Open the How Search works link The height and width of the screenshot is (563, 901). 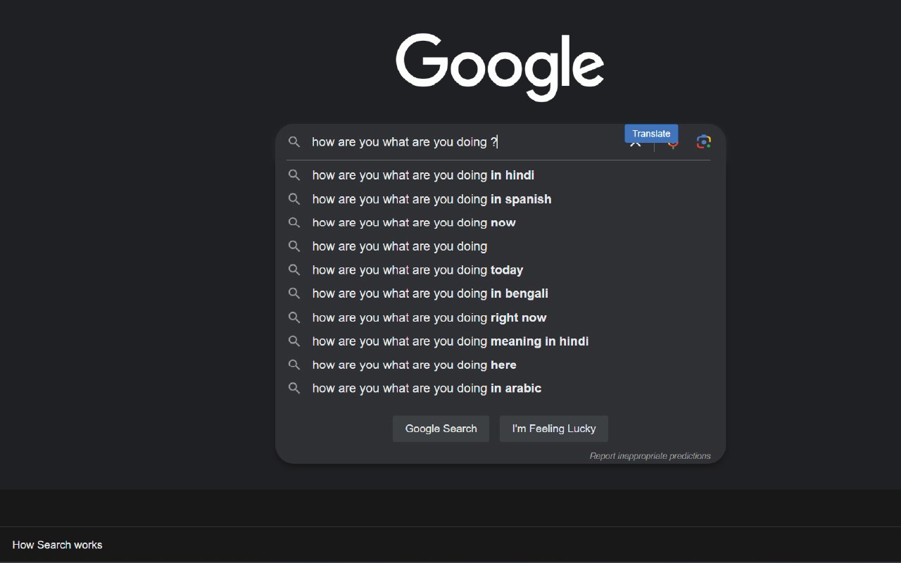57,545
